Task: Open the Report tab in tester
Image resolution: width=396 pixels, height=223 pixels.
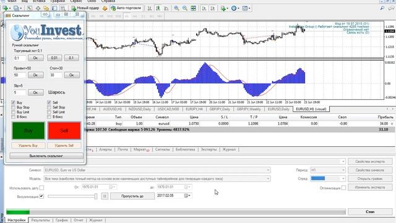Action: point(79,221)
